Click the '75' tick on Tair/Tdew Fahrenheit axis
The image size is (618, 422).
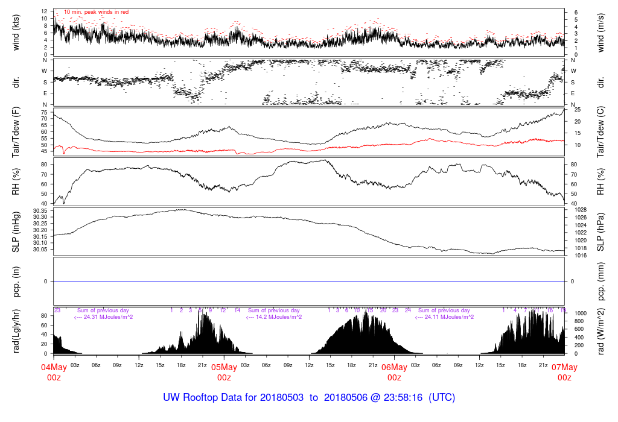(43, 112)
